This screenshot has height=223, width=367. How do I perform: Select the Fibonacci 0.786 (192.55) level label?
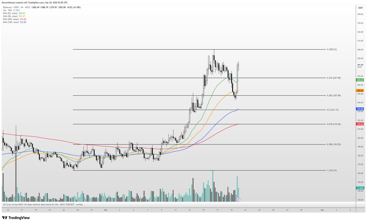pos(334,144)
